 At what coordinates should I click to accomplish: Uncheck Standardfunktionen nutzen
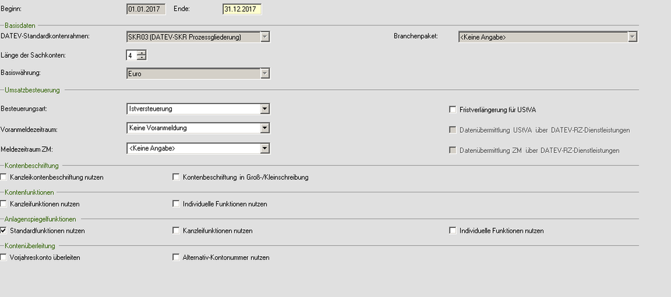[x=4, y=231]
